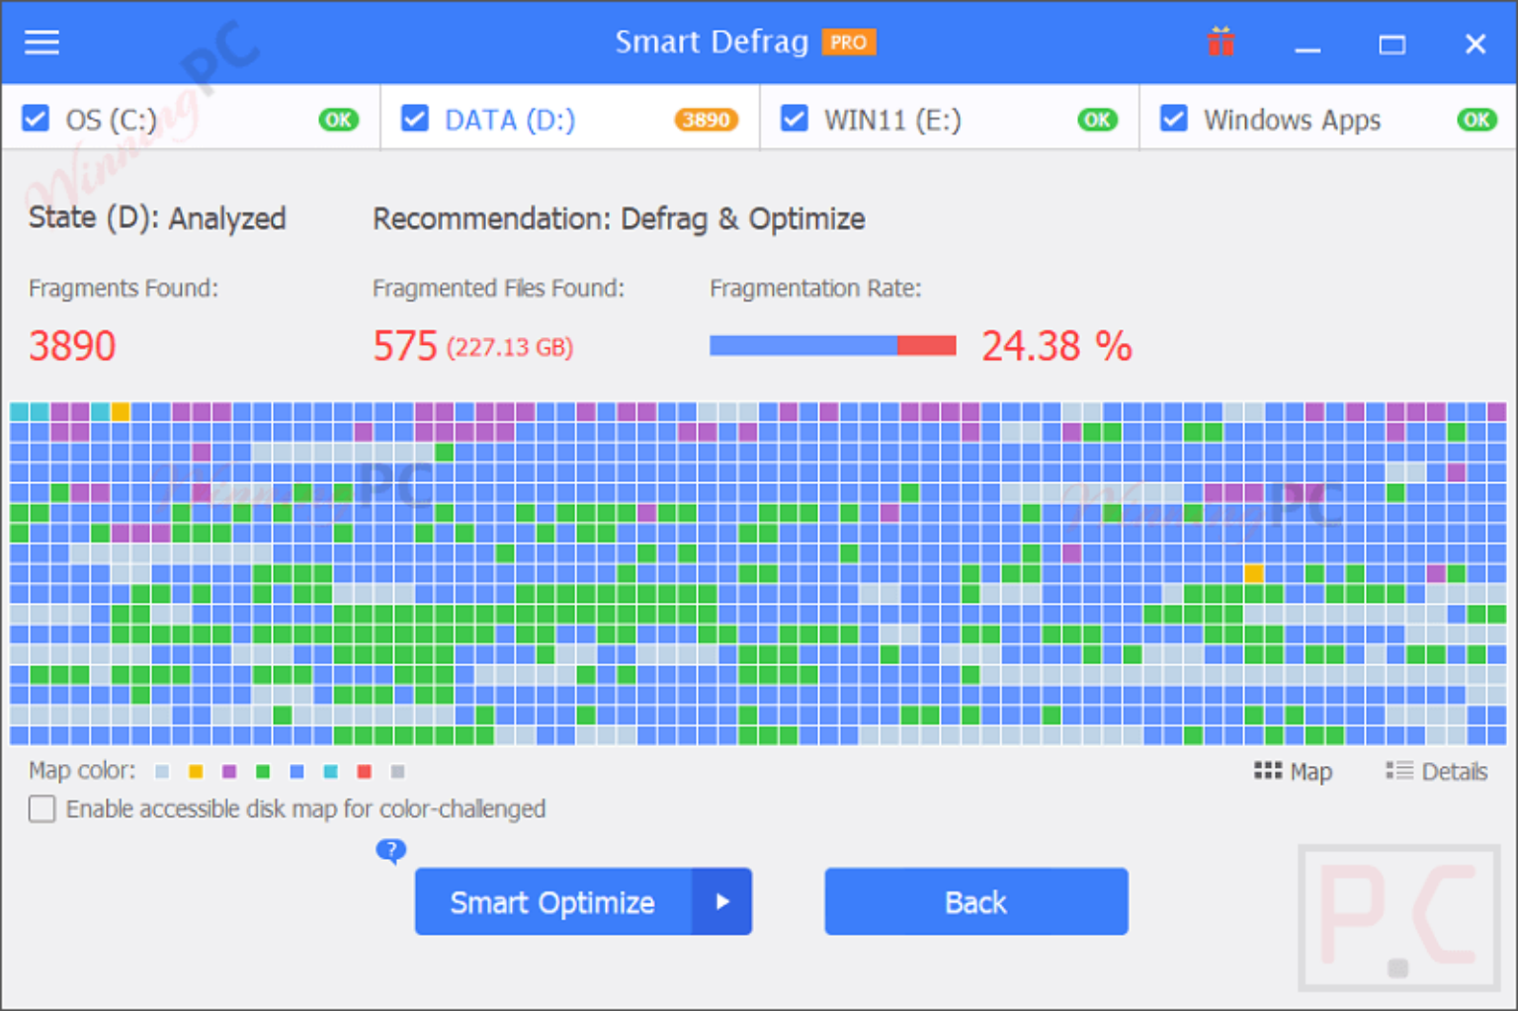The height and width of the screenshot is (1011, 1518).
Task: Start Smart Optimize on drive D
Action: [552, 901]
